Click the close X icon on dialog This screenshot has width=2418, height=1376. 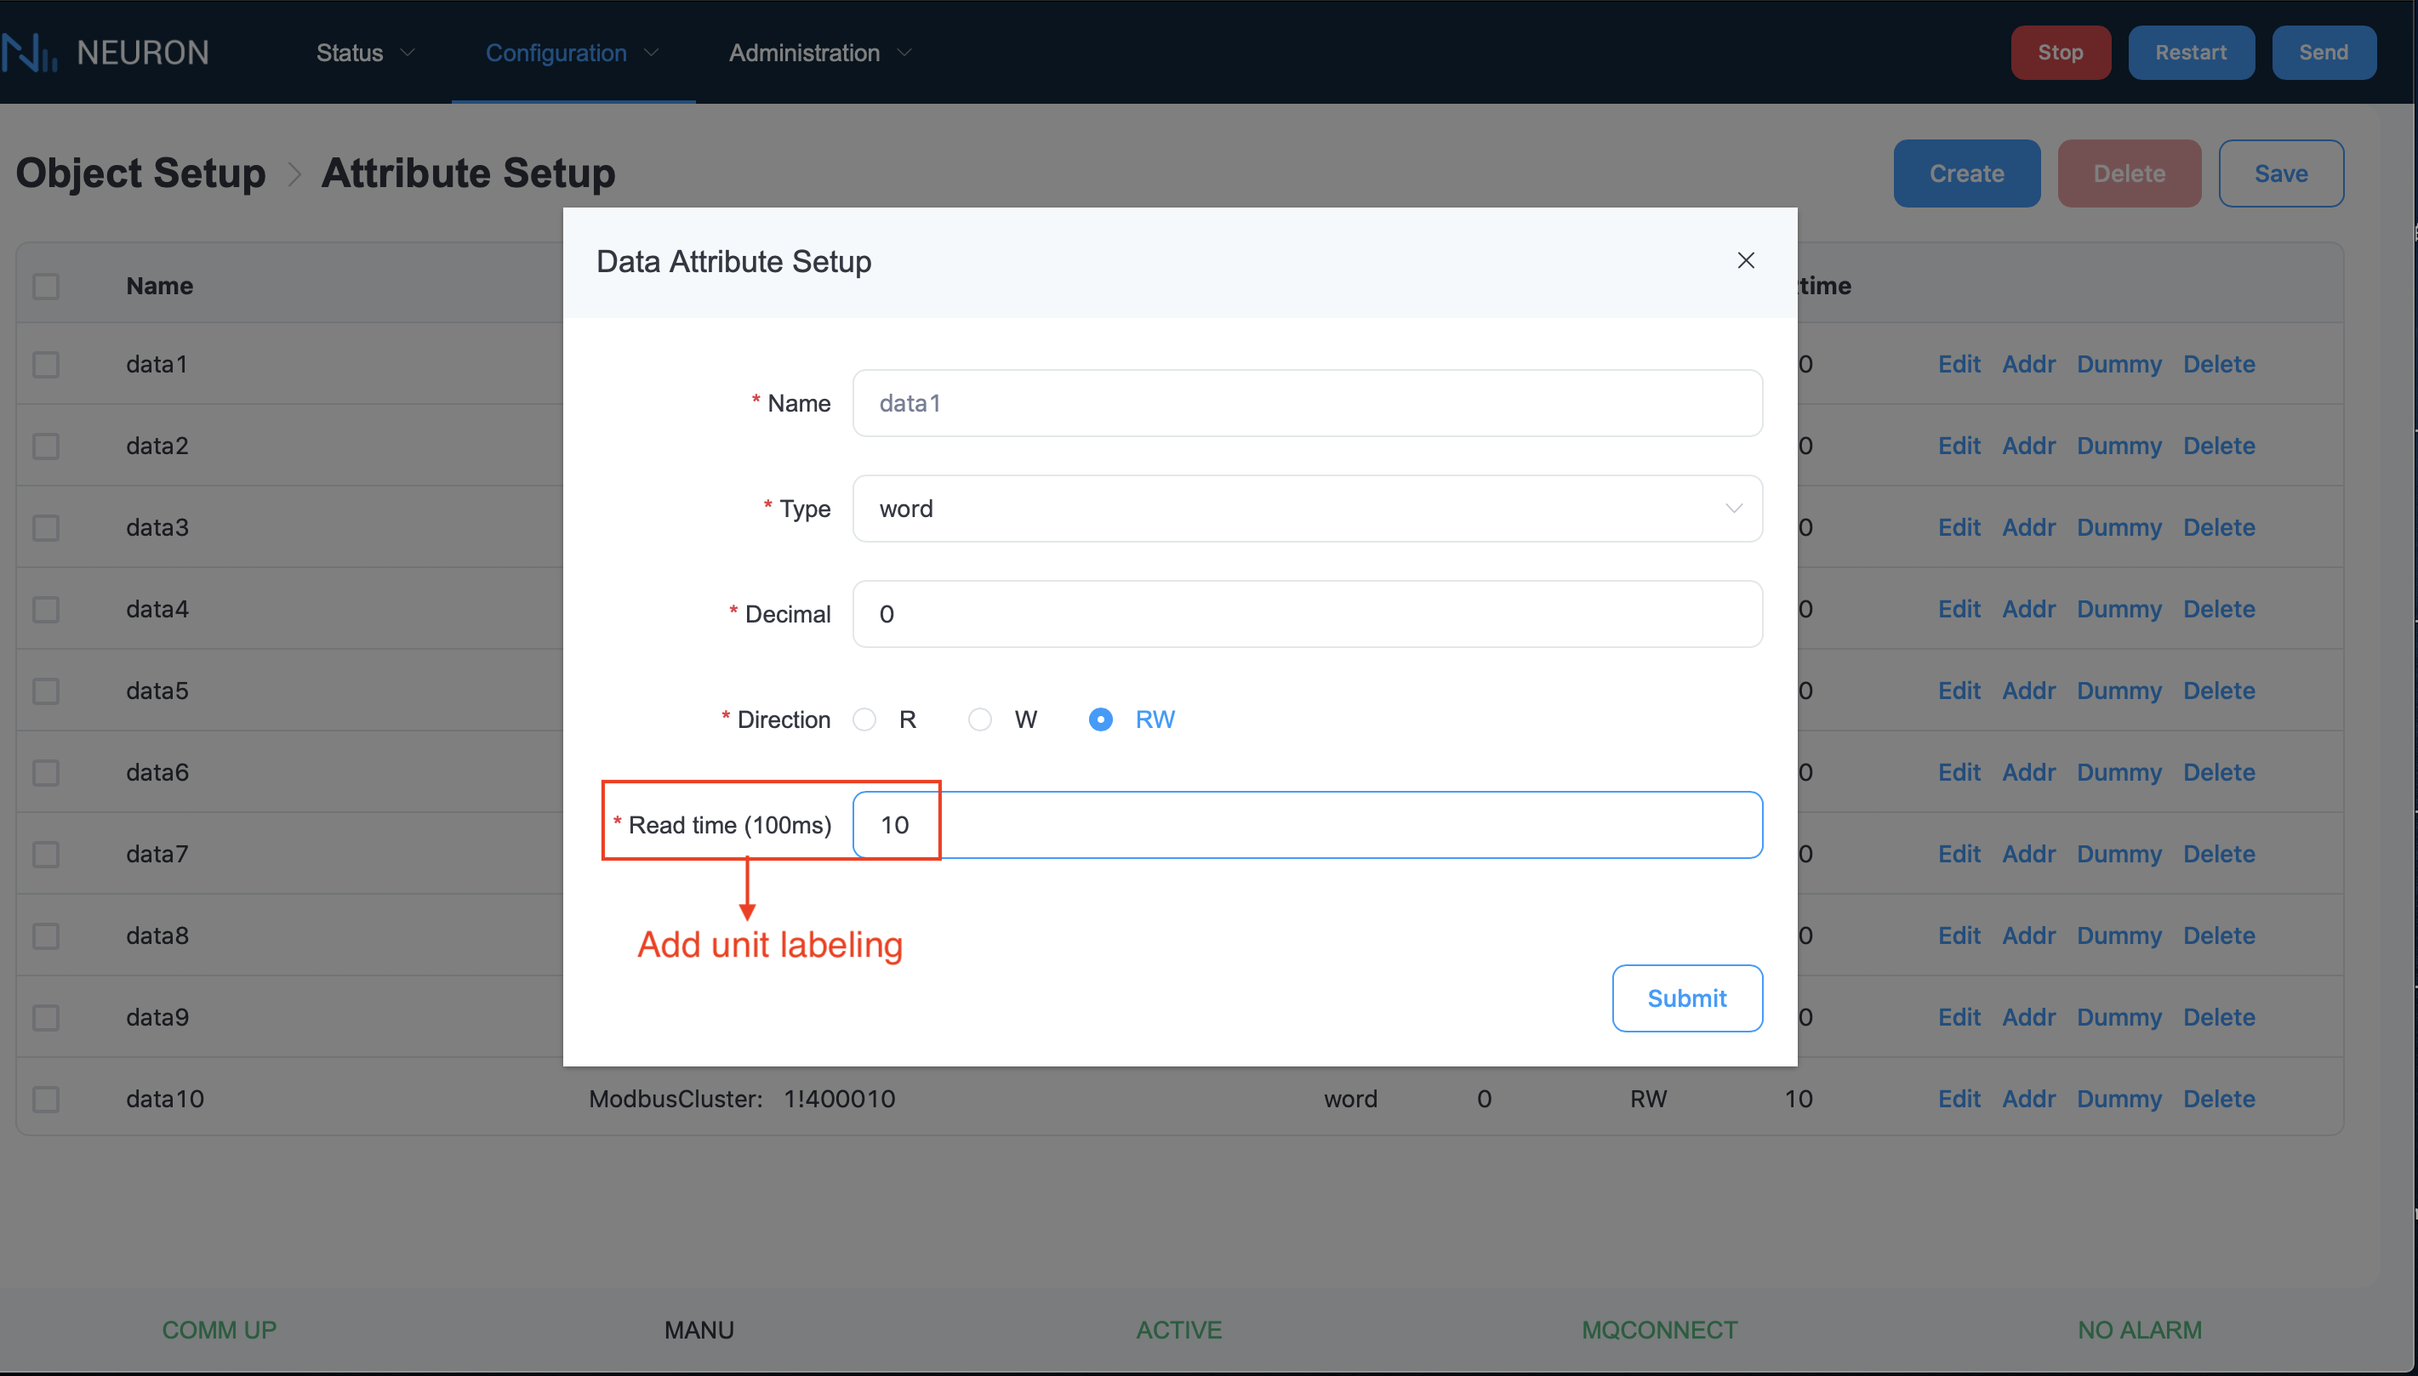click(1745, 259)
